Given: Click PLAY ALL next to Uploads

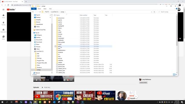Looking at the screenshot, I should [46, 88].
